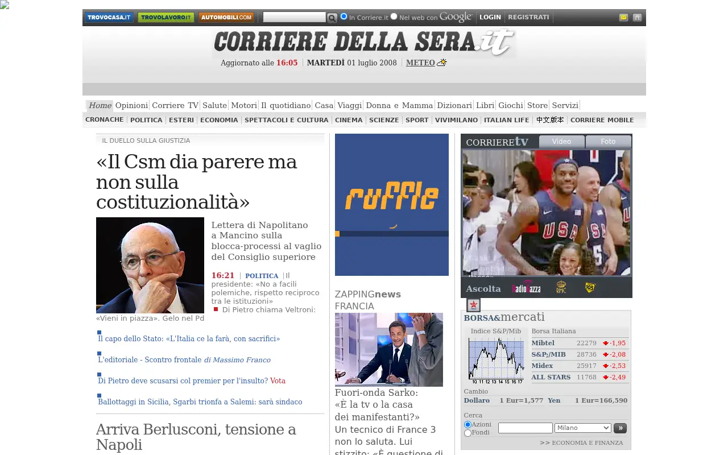728x455 pixels.
Task: Open the Milano market dropdown
Action: (x=583, y=428)
